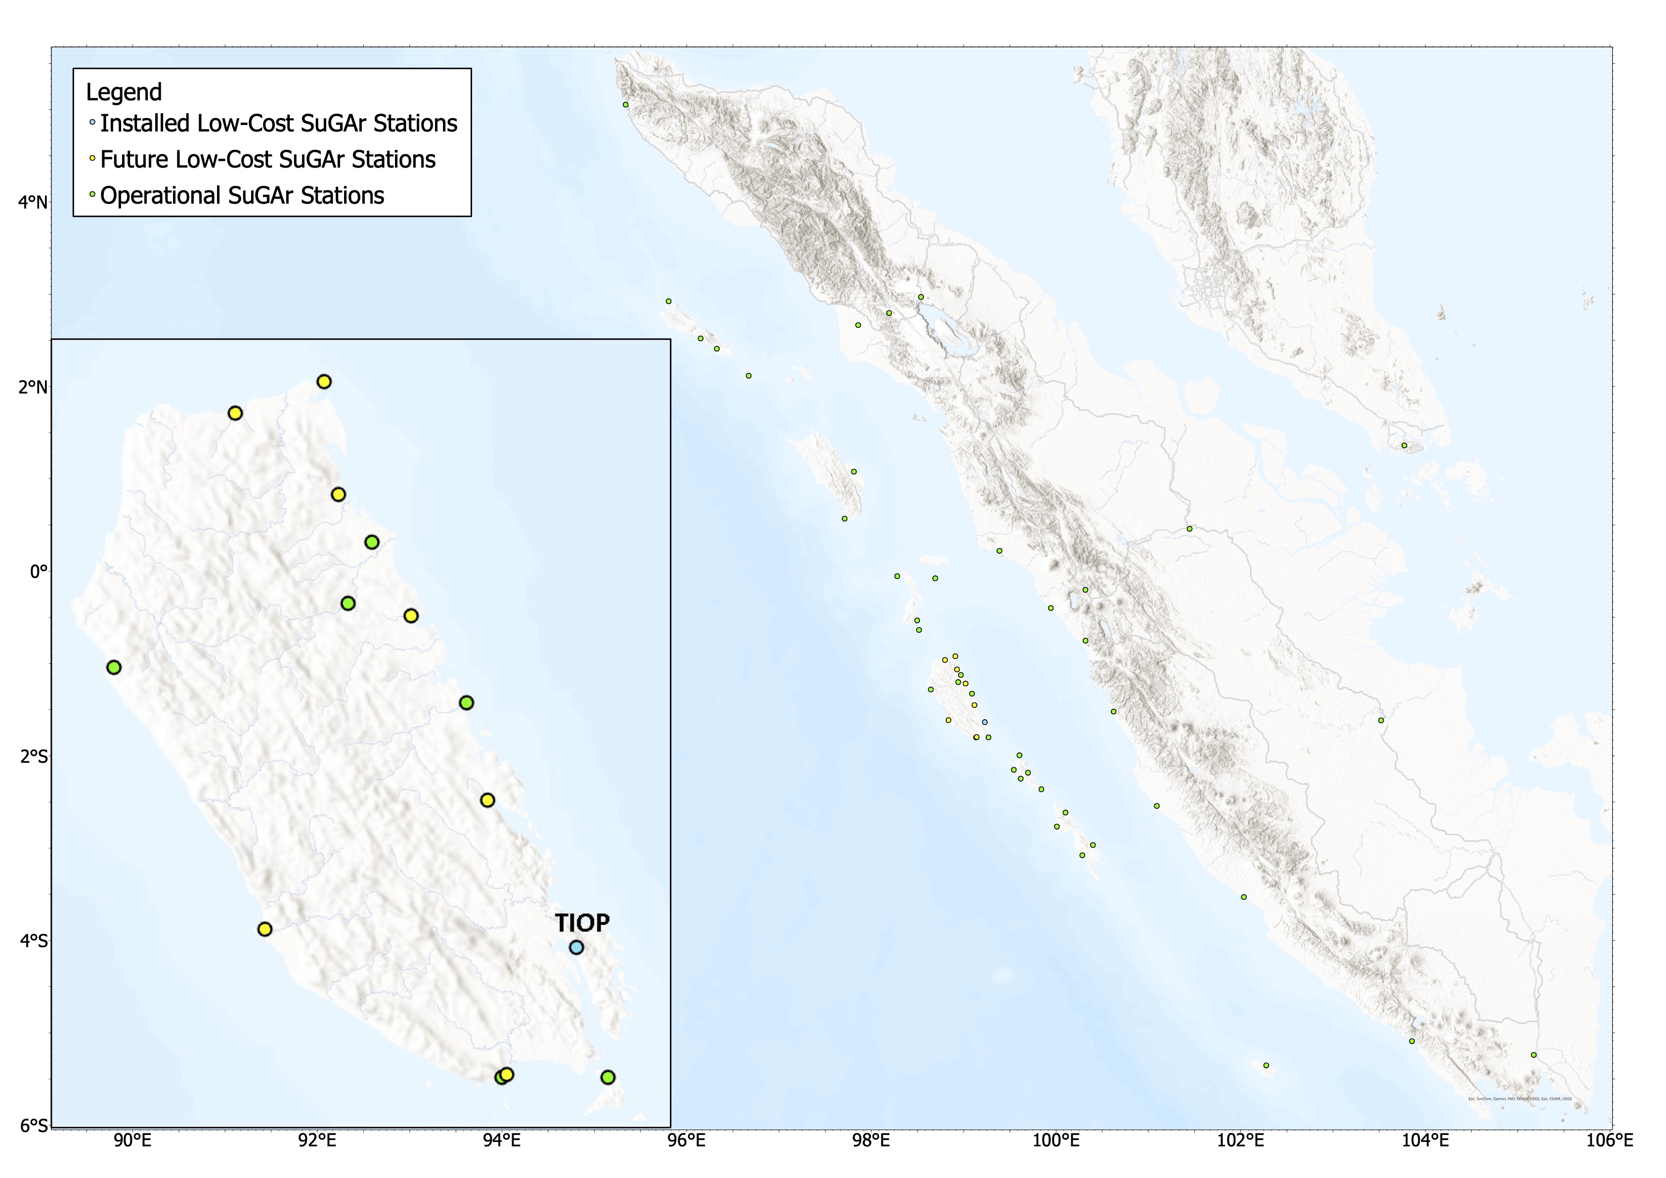Select Installed Low-Cost SuGAr Stations legend entry
This screenshot has height=1178, width=1666.
[279, 123]
